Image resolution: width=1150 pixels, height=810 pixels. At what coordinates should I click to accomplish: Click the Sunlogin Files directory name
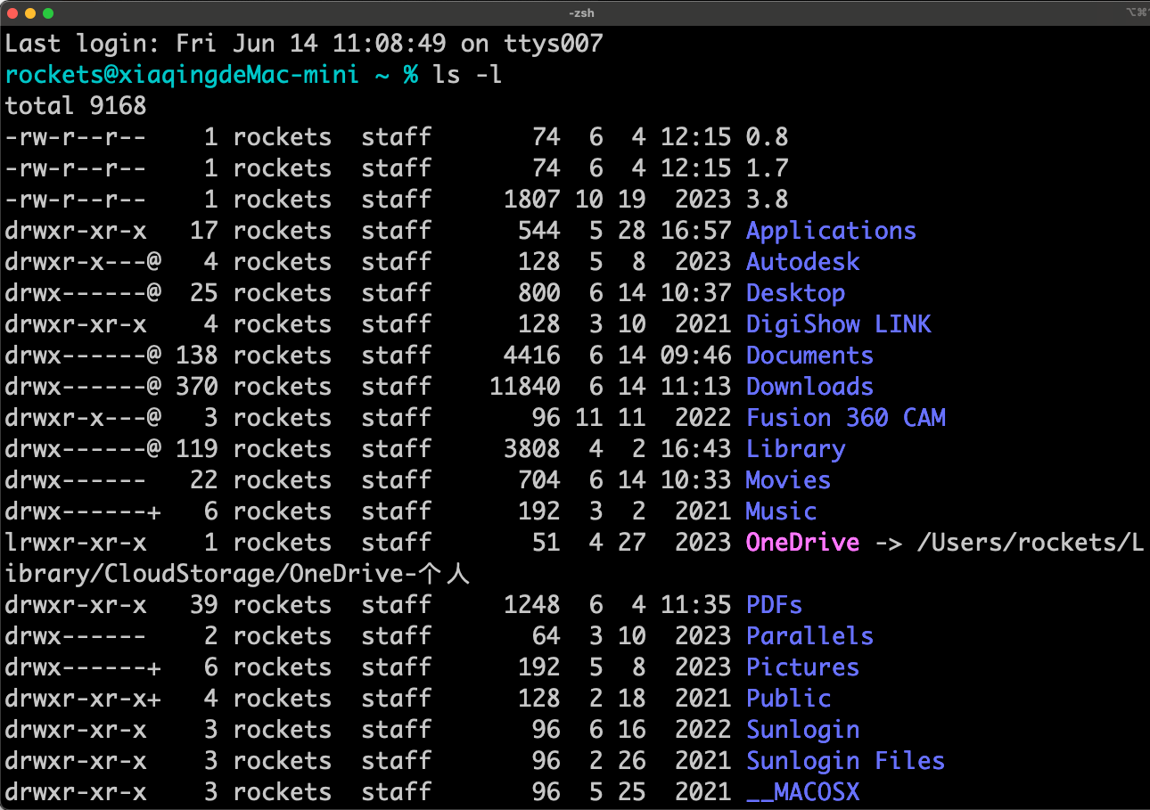tap(845, 760)
